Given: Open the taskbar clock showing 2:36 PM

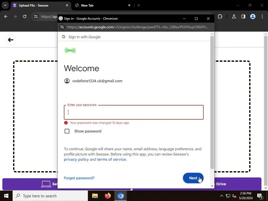Looking at the screenshot, I should 245,196.
